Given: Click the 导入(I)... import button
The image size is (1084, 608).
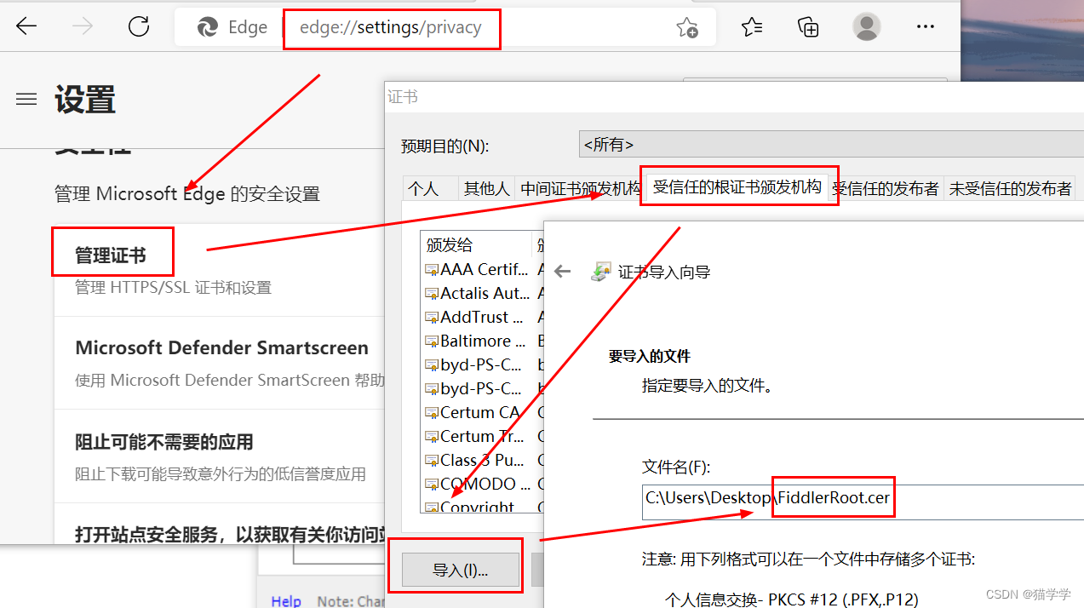Looking at the screenshot, I should 460,570.
